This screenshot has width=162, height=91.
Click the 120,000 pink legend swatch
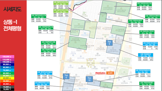(7, 56)
